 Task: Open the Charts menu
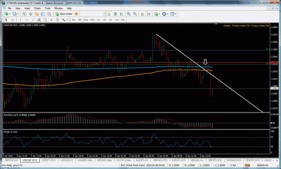(x=37, y=8)
